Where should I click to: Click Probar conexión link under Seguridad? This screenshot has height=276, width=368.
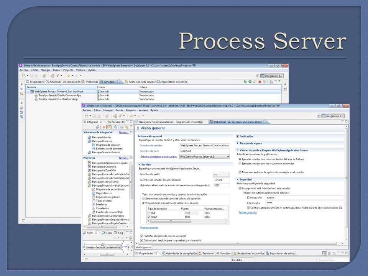click(x=248, y=212)
